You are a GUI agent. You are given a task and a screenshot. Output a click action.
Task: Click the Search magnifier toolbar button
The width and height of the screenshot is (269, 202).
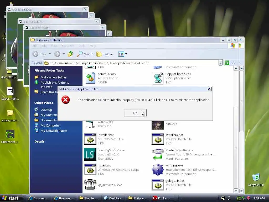(x=85, y=54)
